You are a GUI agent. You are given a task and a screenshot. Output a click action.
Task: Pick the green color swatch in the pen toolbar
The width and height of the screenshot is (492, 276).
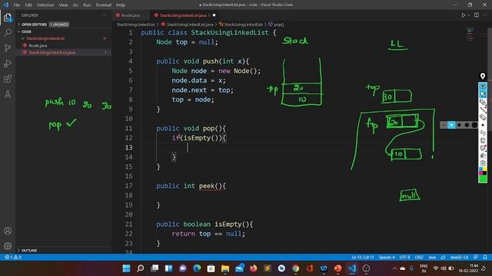483,179
